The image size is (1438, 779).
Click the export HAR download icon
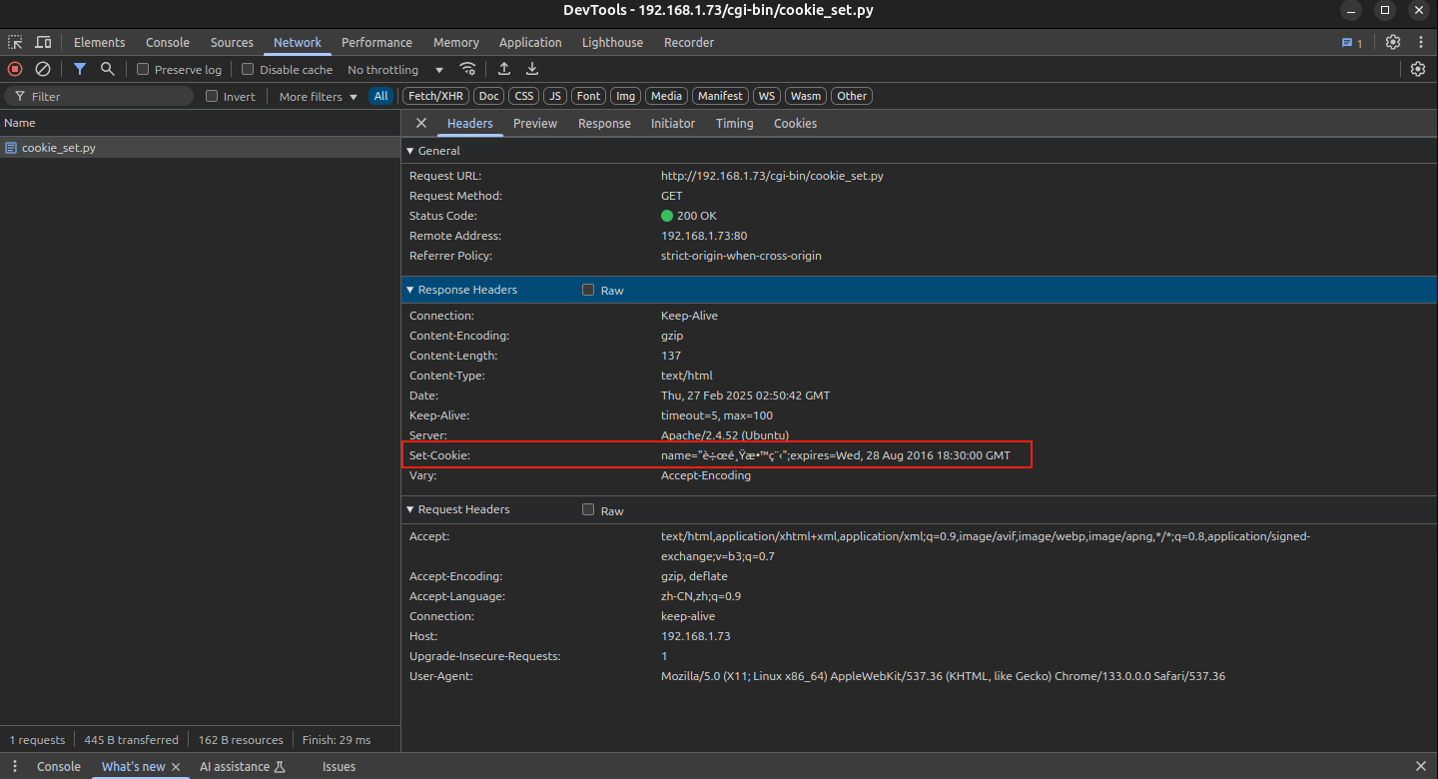[x=532, y=69]
